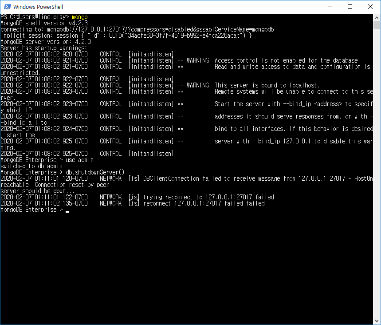Click the '-bind_ip_all to' wrapped line
Viewport: 381px width, 325px height.
click(24, 123)
